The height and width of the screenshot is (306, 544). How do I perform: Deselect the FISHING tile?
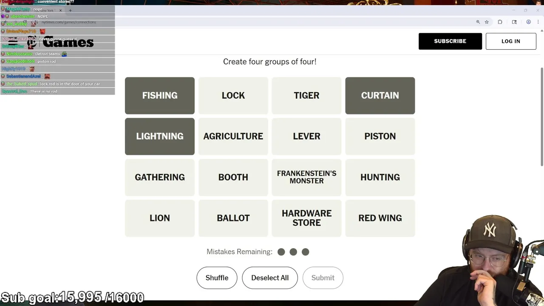click(x=160, y=96)
